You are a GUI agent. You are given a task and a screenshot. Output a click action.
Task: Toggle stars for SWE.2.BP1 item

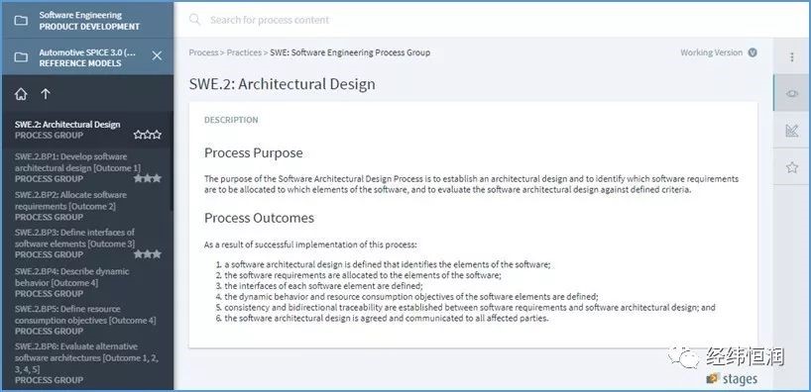(148, 178)
